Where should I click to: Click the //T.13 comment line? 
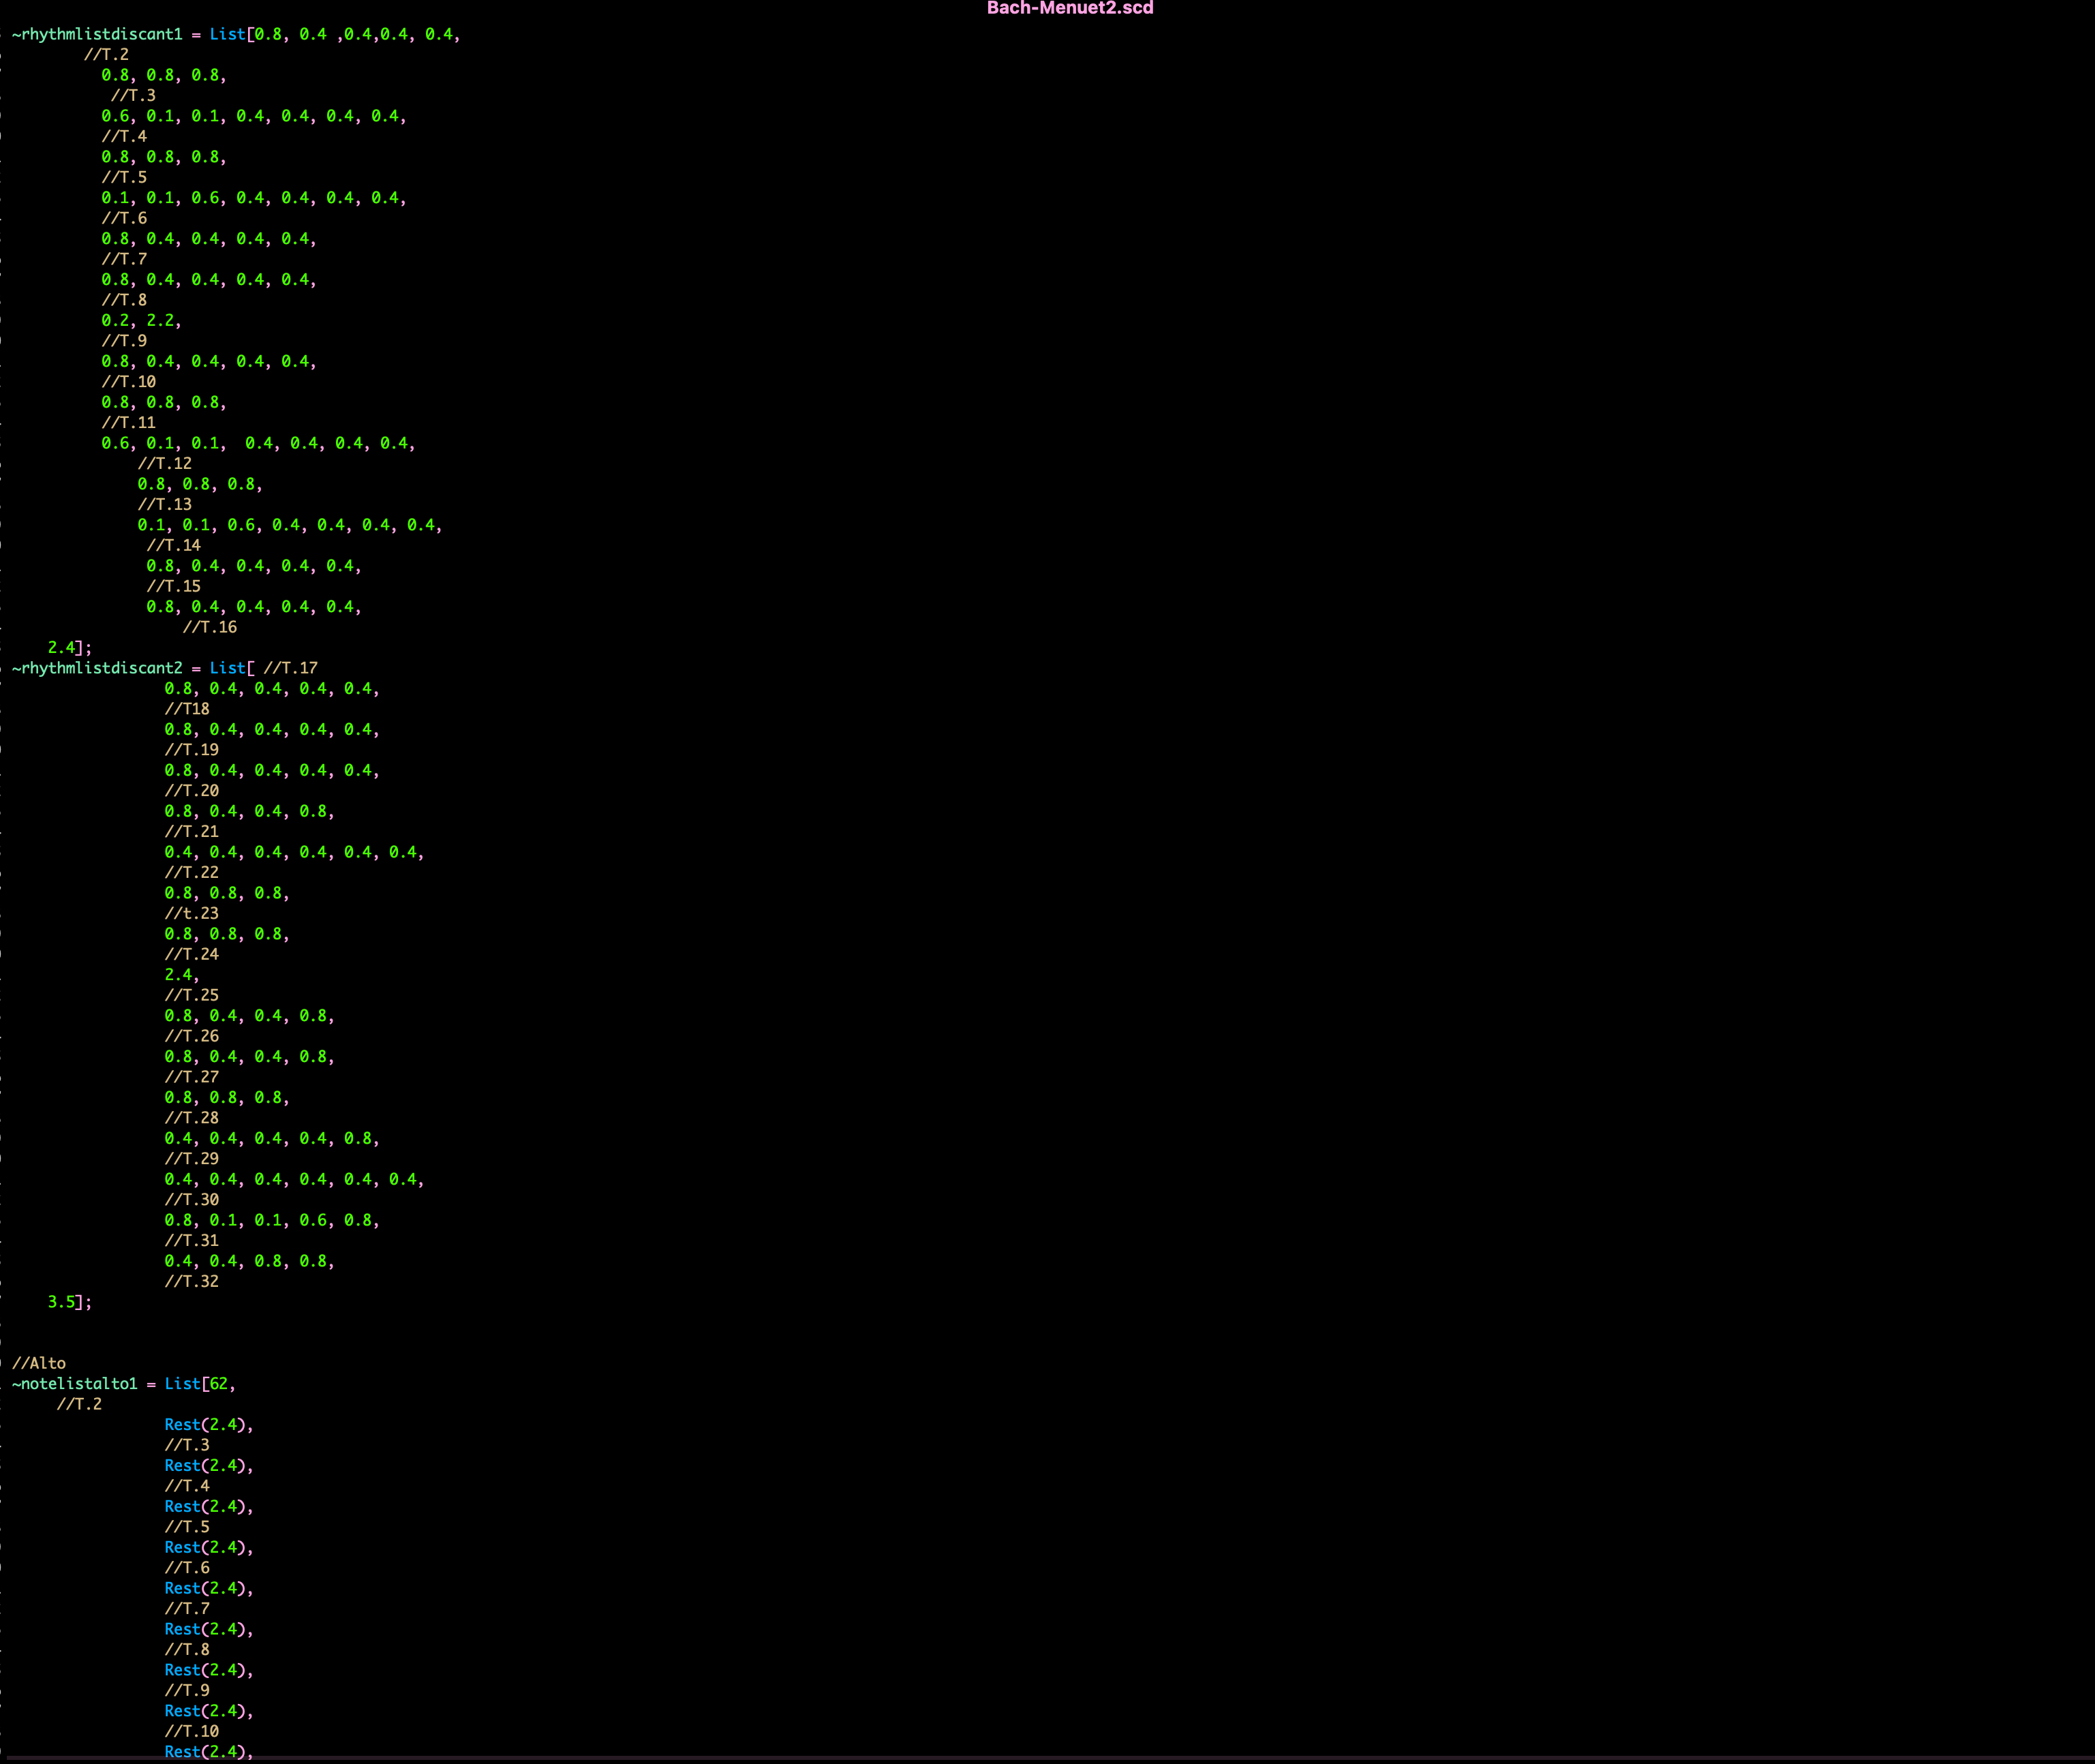(164, 505)
